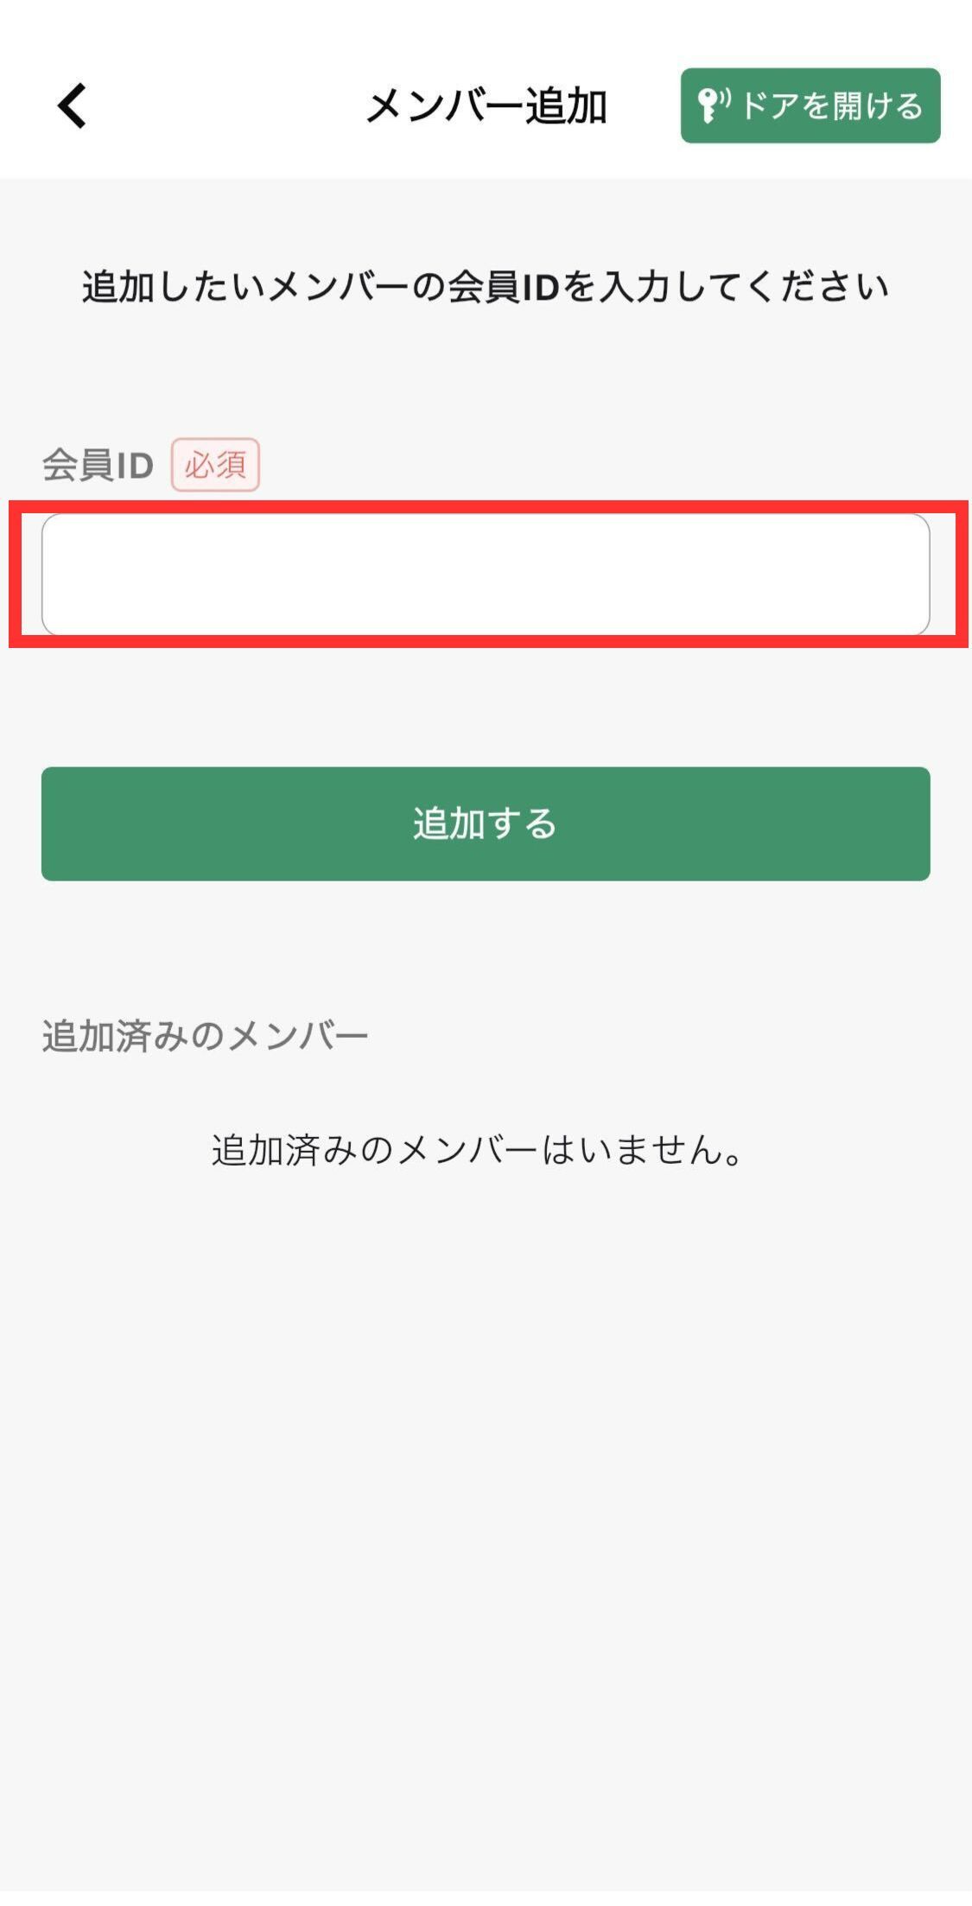This screenshot has width=972, height=1906.
Task: Tap the instruction sentence about entering member ID
Action: point(486,287)
